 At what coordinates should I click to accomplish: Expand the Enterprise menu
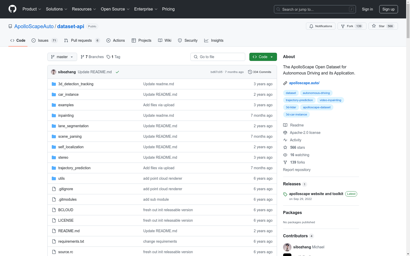point(146,9)
